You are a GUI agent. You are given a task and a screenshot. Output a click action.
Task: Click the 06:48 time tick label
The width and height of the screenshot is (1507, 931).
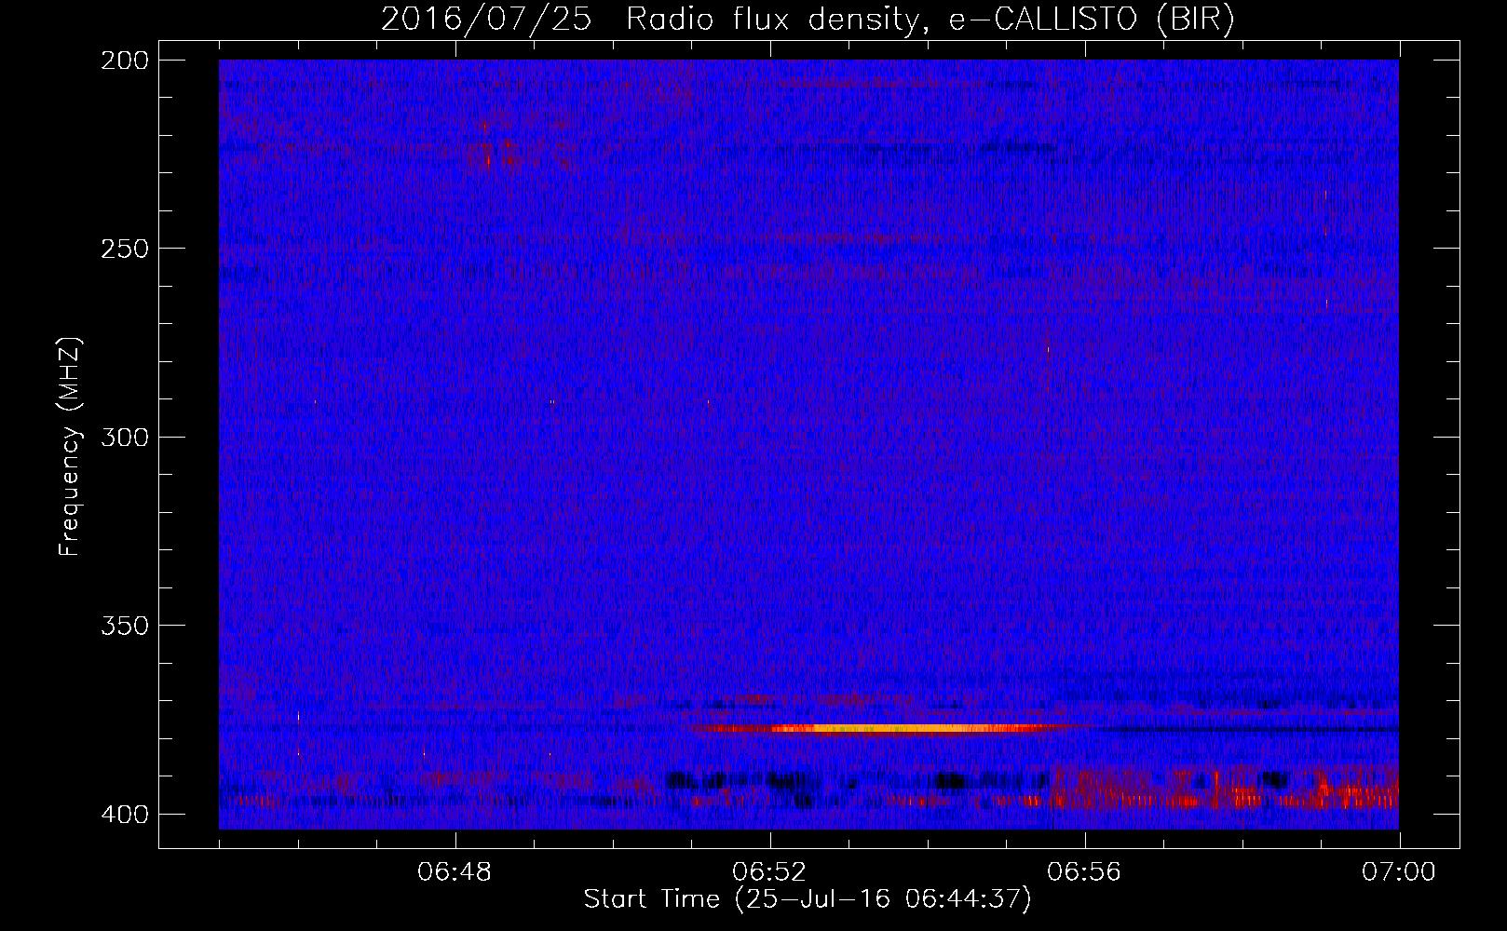pos(455,872)
